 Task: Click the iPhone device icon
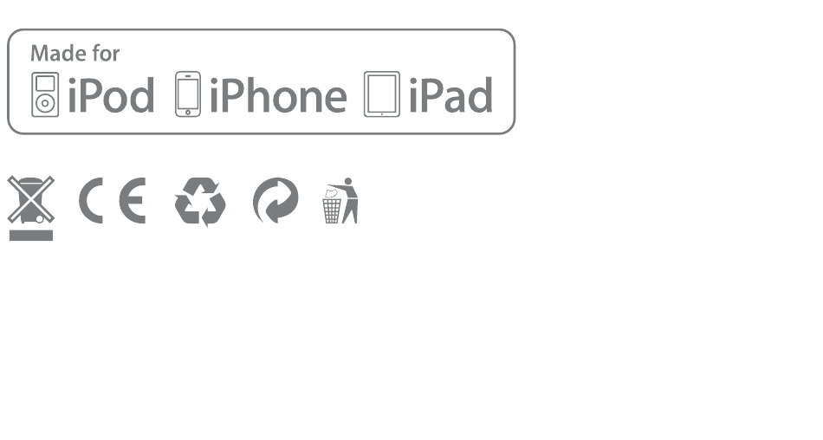pyautogui.click(x=188, y=94)
